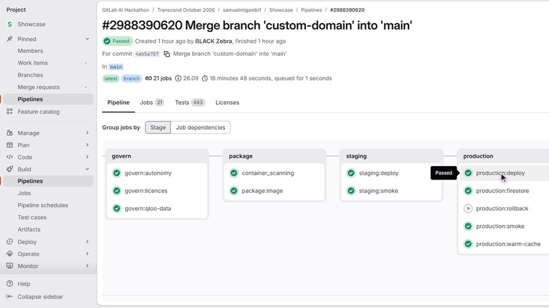Screen dimensions: 549x308
Task: Open Showcase breadcrumb link
Action: click(x=281, y=10)
